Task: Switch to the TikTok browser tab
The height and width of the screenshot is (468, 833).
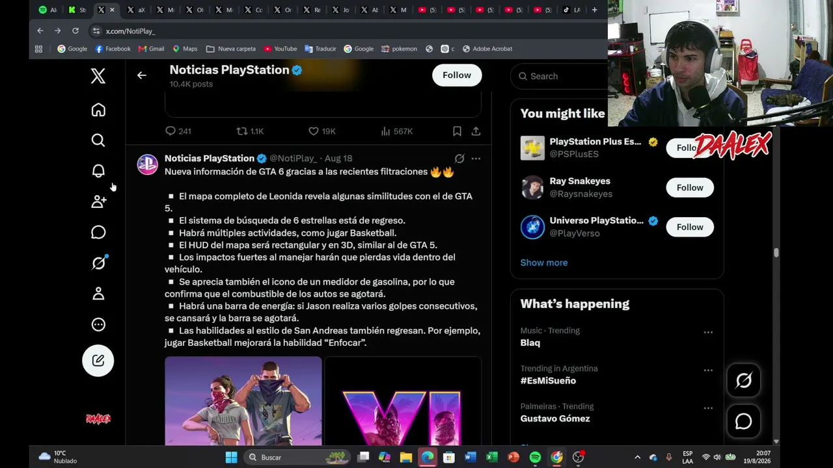Action: tap(571, 10)
